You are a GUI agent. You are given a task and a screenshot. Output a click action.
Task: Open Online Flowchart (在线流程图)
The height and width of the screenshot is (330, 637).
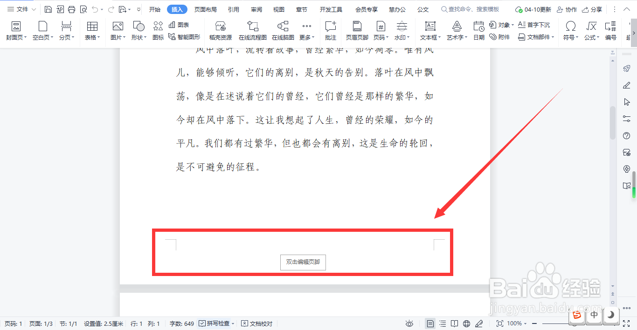[x=253, y=31]
